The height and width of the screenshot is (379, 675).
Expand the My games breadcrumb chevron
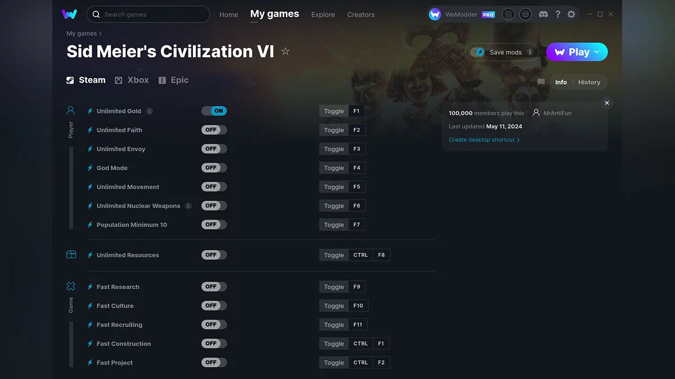tap(100, 33)
